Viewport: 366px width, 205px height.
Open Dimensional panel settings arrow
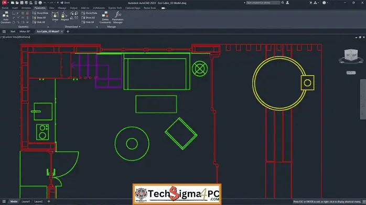[97, 27]
